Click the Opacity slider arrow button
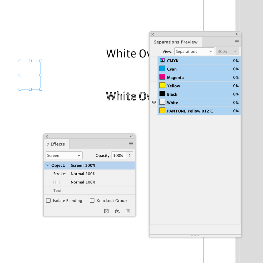The height and width of the screenshot is (263, 263). (130, 155)
